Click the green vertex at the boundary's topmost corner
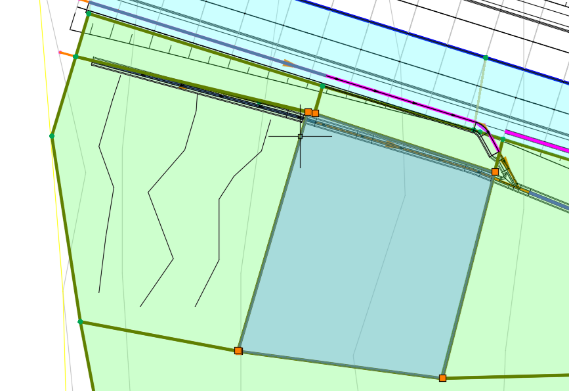This screenshot has height=391, width=569. (89, 13)
